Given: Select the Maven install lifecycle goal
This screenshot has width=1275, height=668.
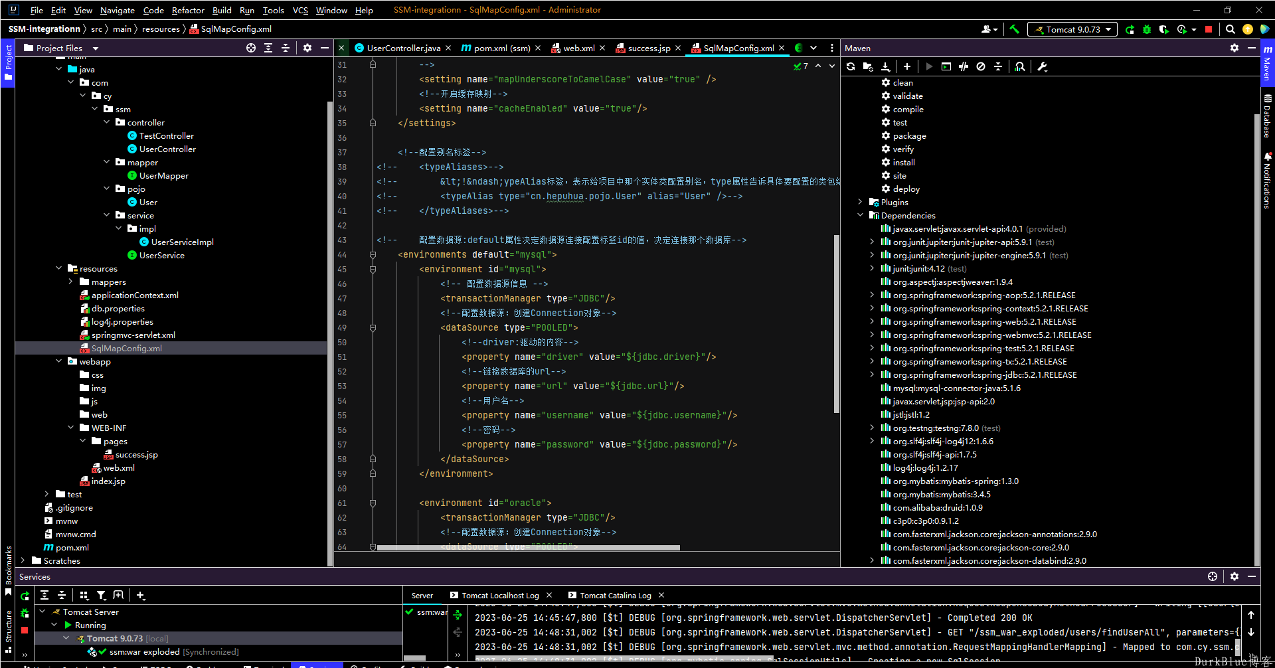Looking at the screenshot, I should pos(898,162).
